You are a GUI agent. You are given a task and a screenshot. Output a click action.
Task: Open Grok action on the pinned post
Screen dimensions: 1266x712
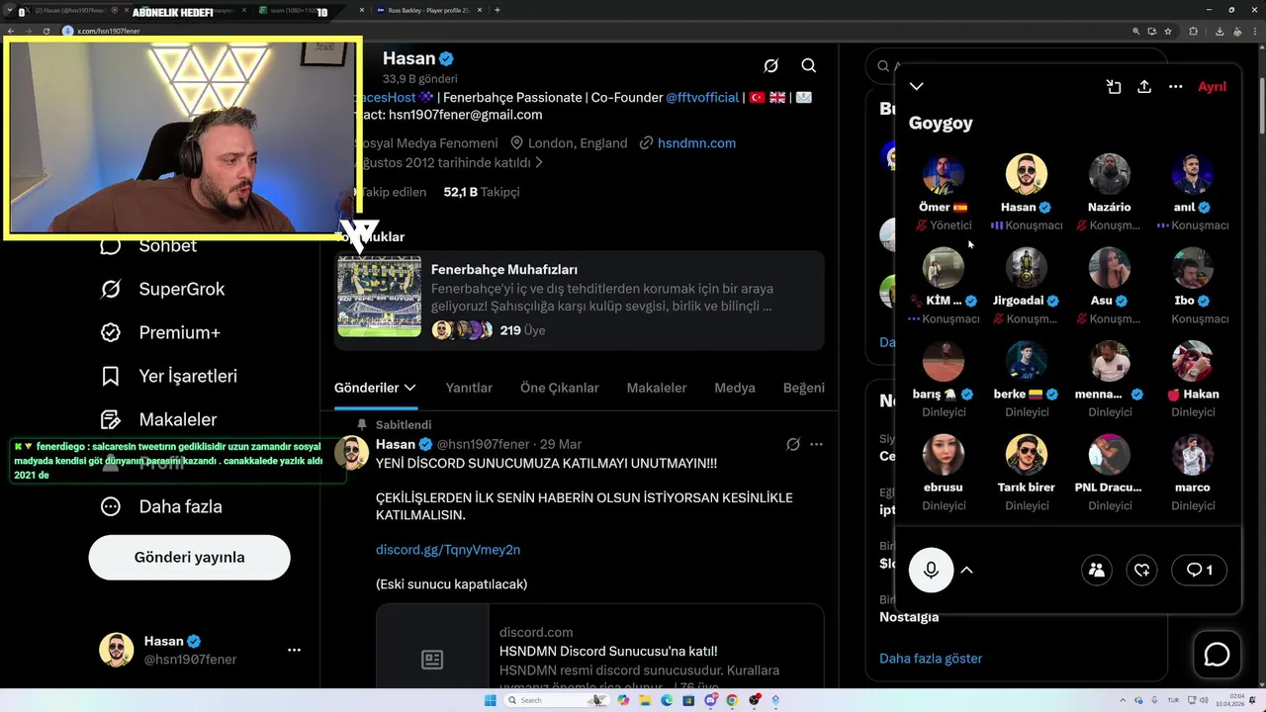(792, 444)
